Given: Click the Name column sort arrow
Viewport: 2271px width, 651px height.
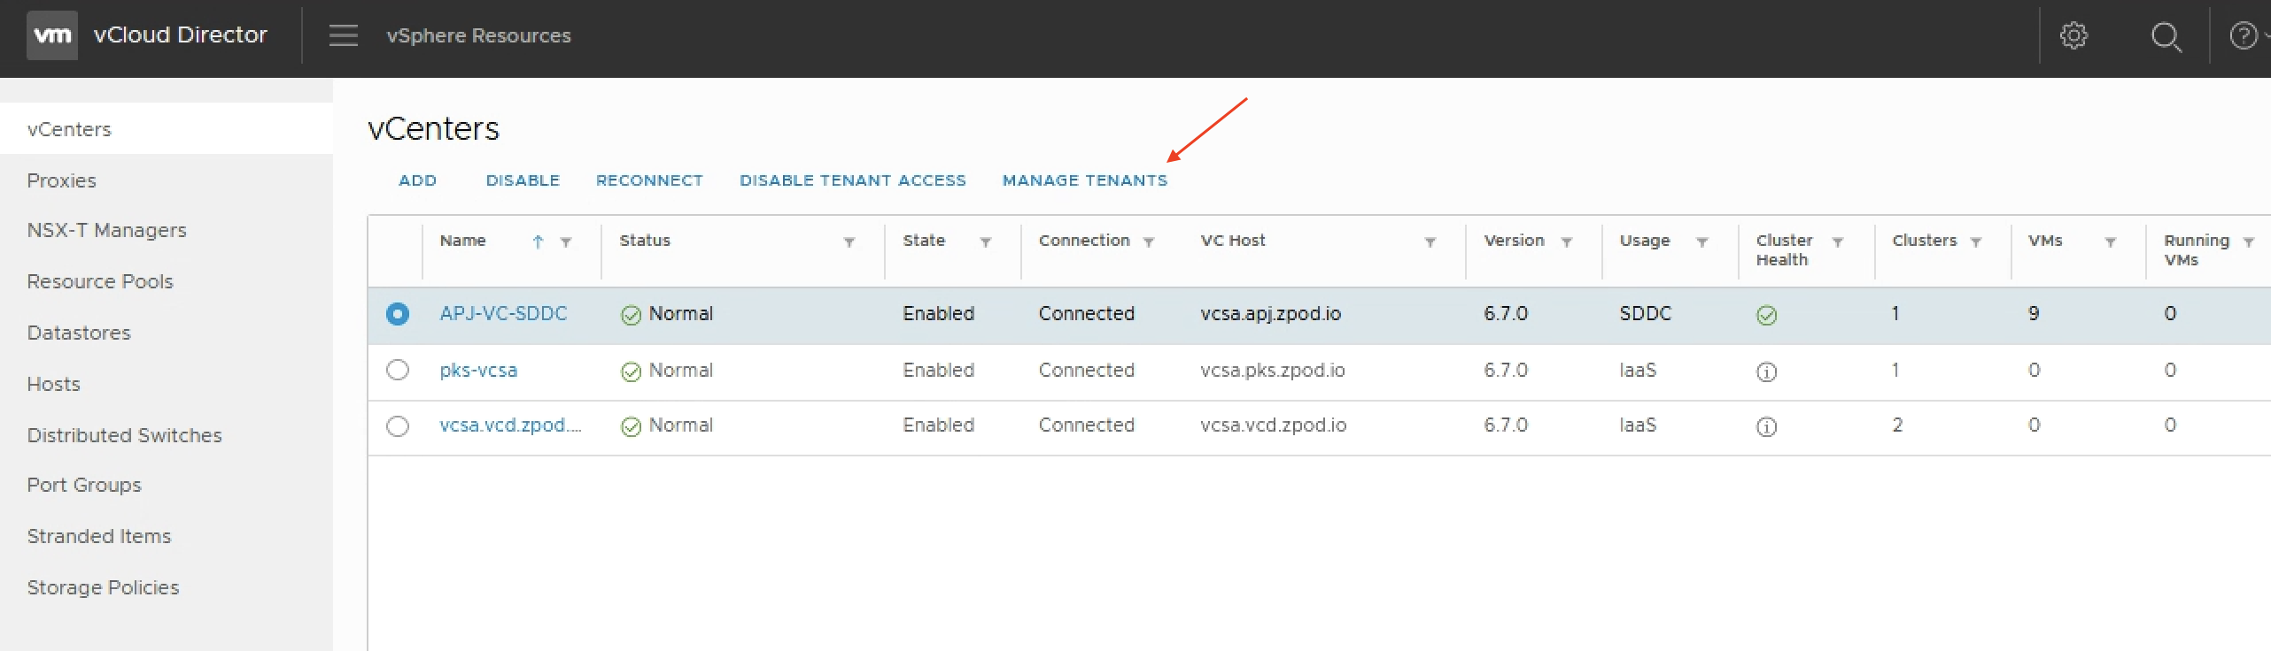Looking at the screenshot, I should 538,241.
